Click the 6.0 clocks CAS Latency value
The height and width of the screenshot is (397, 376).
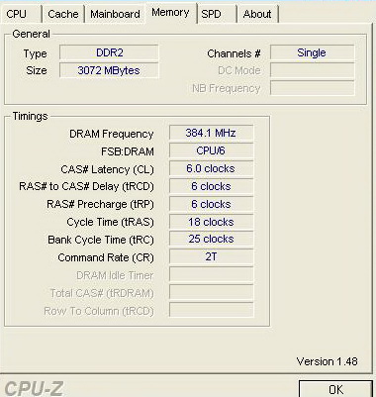click(211, 168)
